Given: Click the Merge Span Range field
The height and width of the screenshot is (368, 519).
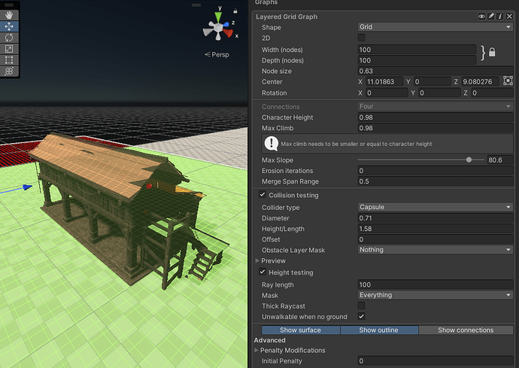Looking at the screenshot, I should click(x=436, y=181).
